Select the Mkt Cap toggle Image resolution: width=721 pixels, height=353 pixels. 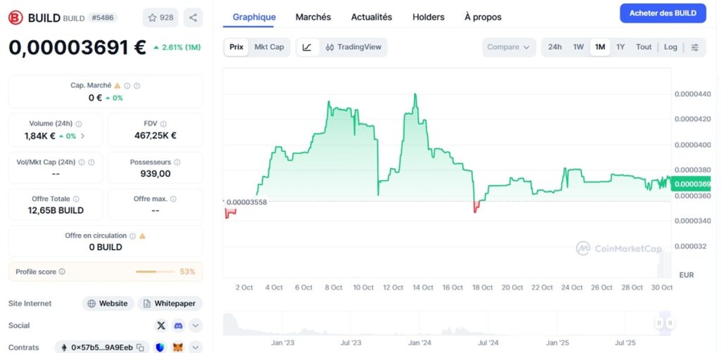(x=269, y=47)
